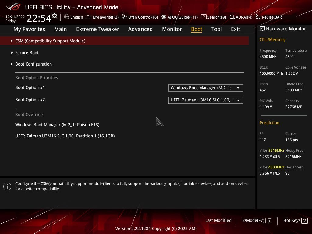The image size is (312, 234).
Task: Click the date 10/21/2022 Friday
Action: click(x=15, y=19)
